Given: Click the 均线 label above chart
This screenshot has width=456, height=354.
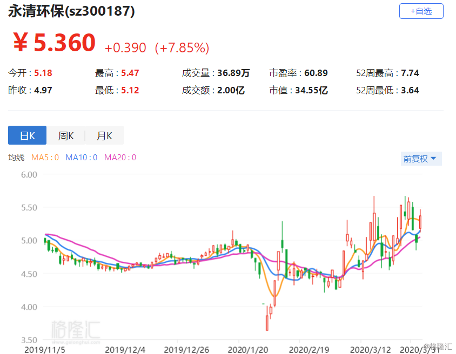Looking at the screenshot, I should click(x=16, y=158).
